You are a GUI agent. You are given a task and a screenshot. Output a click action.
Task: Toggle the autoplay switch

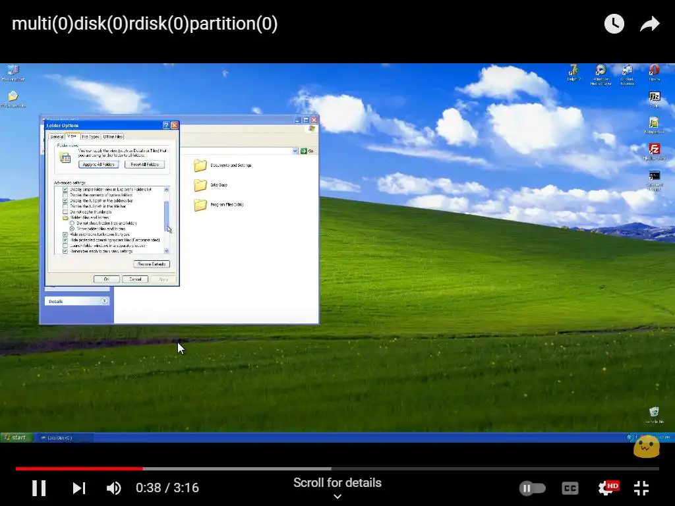[532, 488]
